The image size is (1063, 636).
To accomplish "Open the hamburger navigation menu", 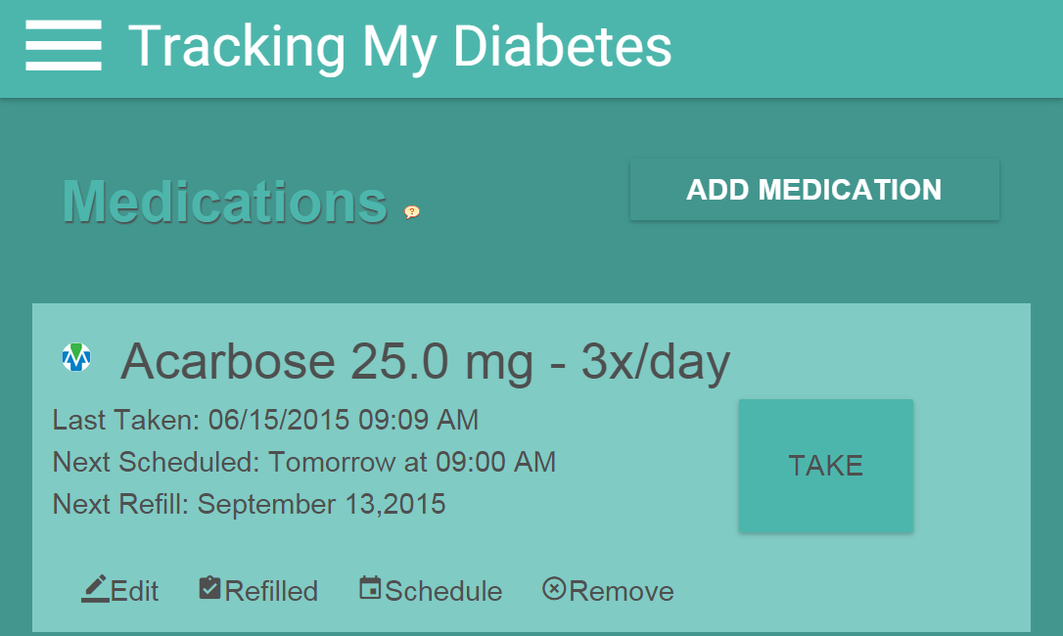I will 64,46.
